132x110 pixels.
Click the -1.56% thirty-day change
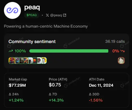point(96,100)
